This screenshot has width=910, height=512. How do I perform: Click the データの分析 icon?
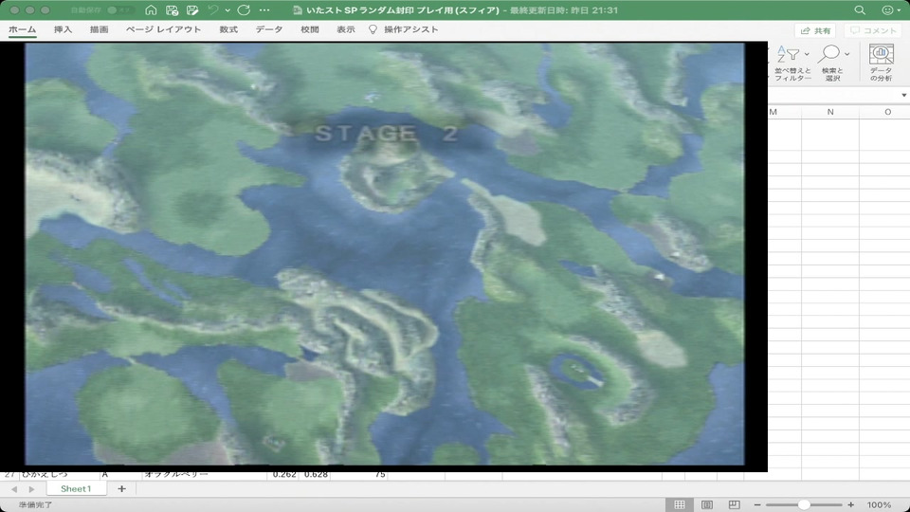(x=881, y=64)
